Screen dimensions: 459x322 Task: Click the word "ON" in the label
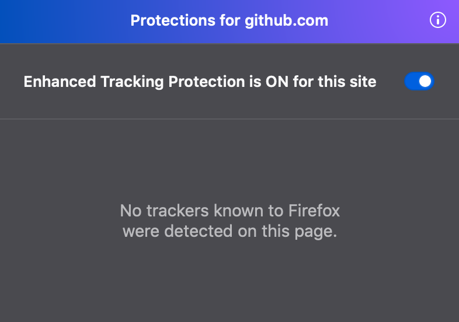point(277,82)
